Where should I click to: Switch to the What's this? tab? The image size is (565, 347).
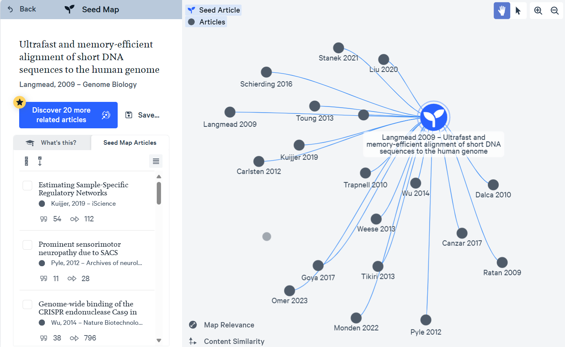click(52, 143)
